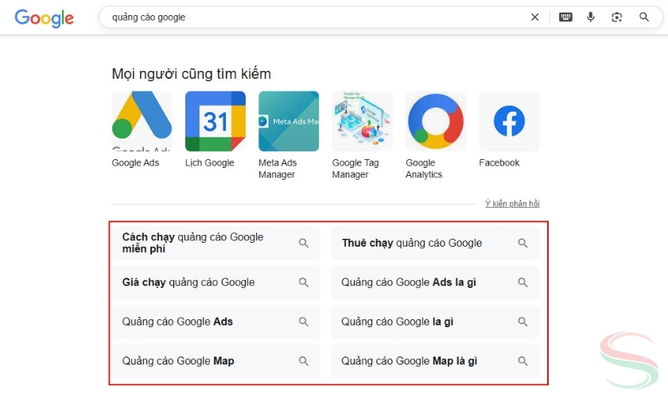Select the "Lịch Google" caption link
The height and width of the screenshot is (398, 668).
click(210, 162)
